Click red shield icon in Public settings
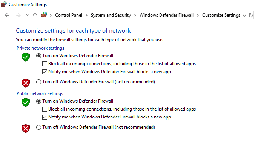 (x=26, y=128)
